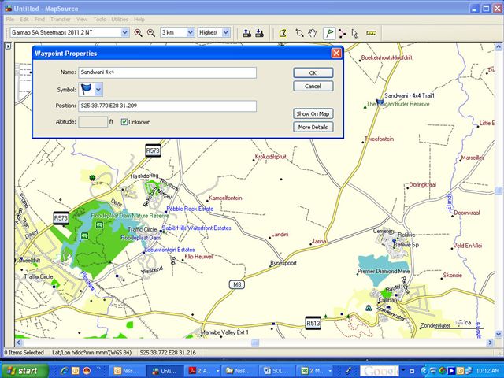This screenshot has height=378, width=504.
Task: Click the map's vertical scrollbar up arrow
Action: (498, 47)
